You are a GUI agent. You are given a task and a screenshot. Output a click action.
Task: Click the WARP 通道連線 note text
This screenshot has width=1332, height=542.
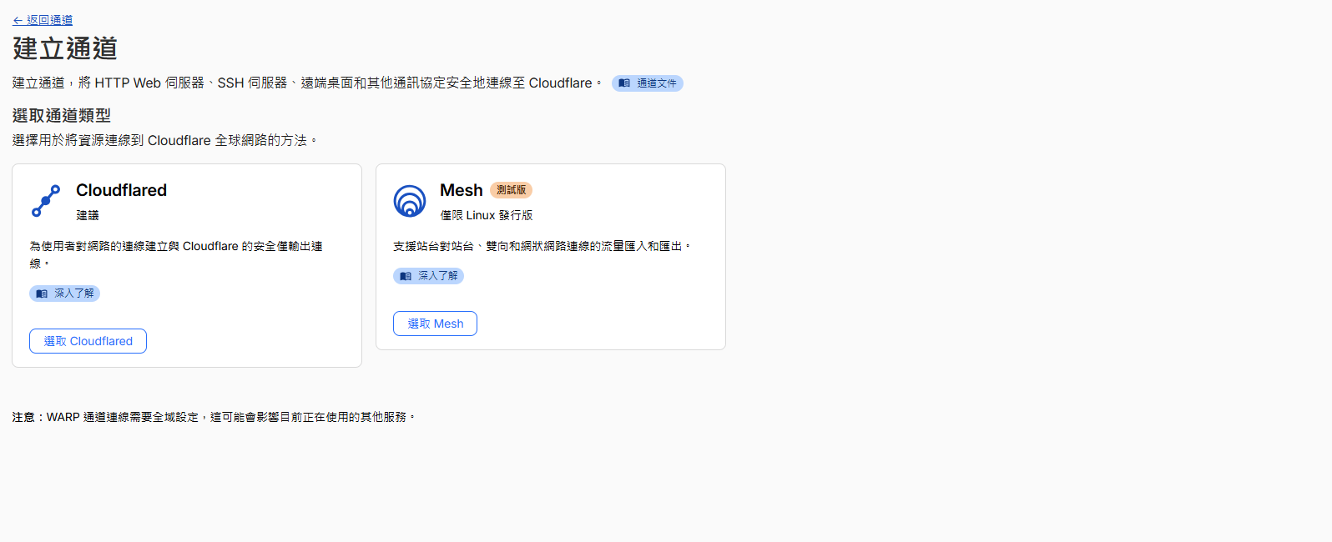coord(214,417)
